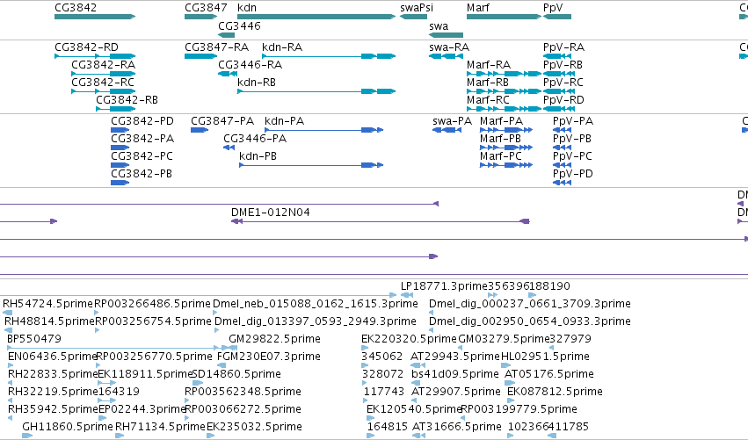Select the RH48814.5prime EST label
Image resolution: width=748 pixels, height=440 pixels.
[x=49, y=321]
